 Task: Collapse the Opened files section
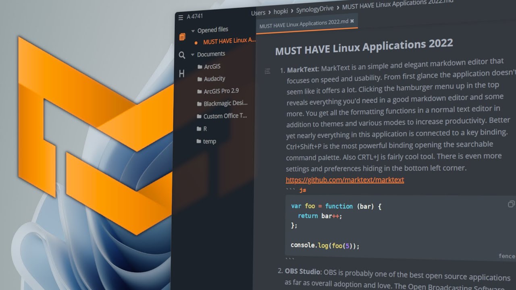(193, 31)
